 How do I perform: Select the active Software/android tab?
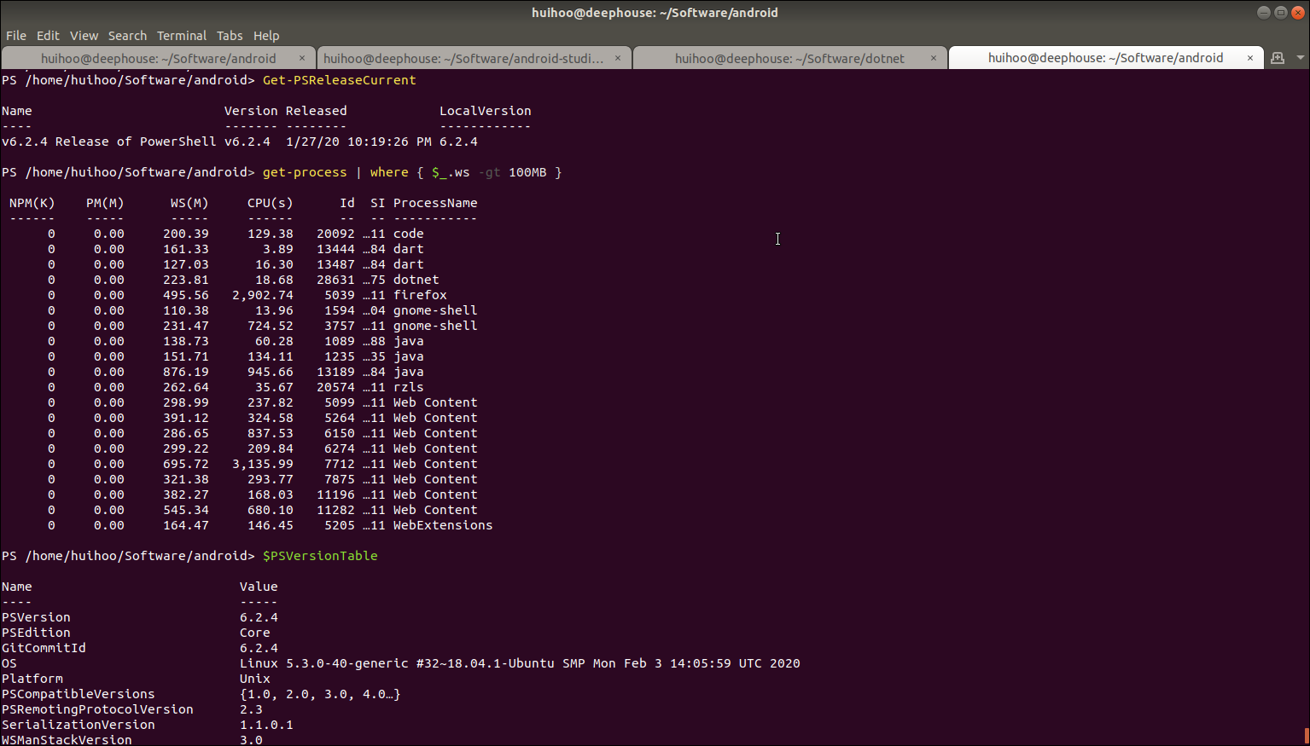point(1105,58)
